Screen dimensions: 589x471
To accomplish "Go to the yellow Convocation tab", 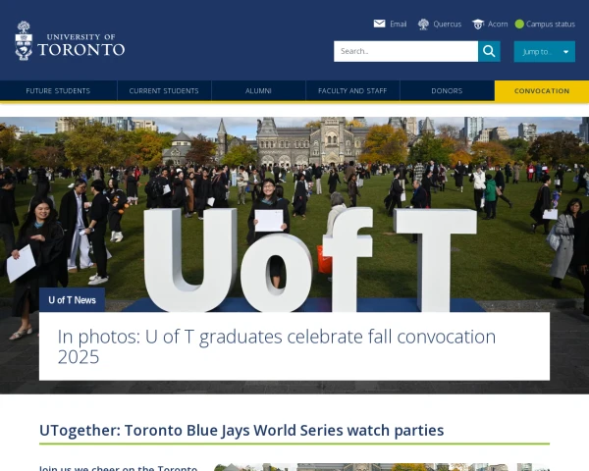I will (x=542, y=91).
